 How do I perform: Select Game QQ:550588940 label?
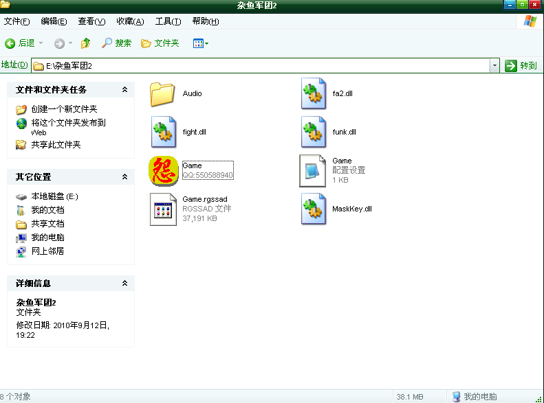(208, 170)
